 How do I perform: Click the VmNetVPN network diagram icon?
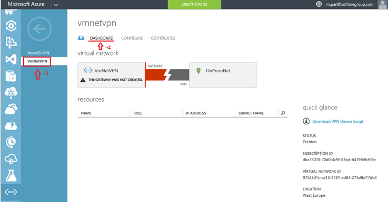coord(88,70)
